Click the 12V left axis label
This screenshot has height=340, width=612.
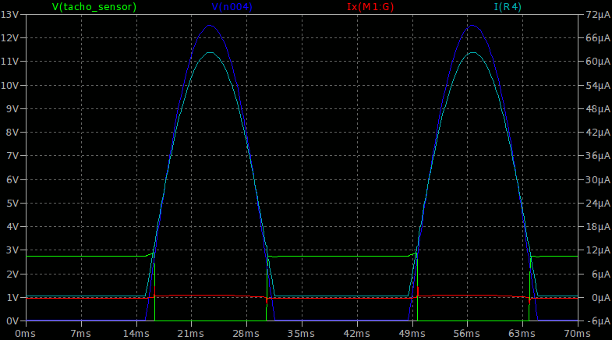[x=10, y=38]
